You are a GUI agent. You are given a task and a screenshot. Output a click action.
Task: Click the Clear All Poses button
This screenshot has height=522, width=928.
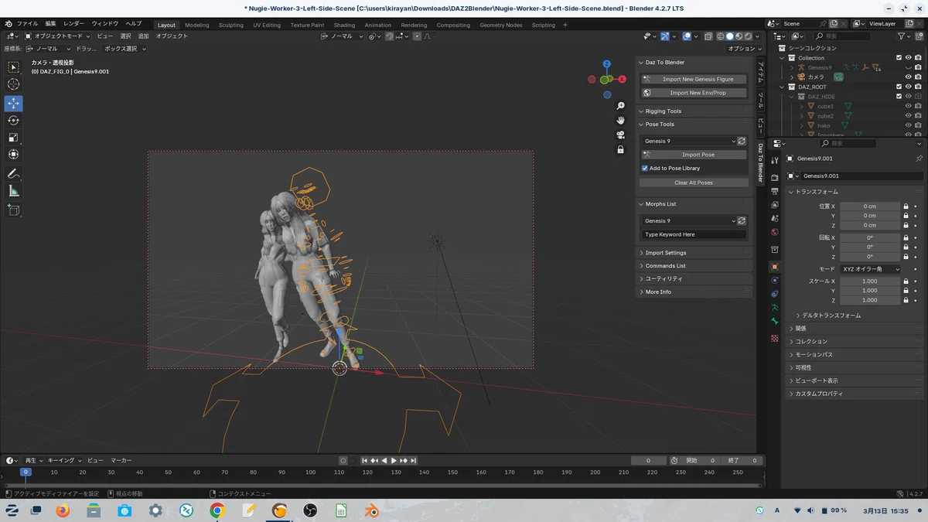[x=694, y=183]
